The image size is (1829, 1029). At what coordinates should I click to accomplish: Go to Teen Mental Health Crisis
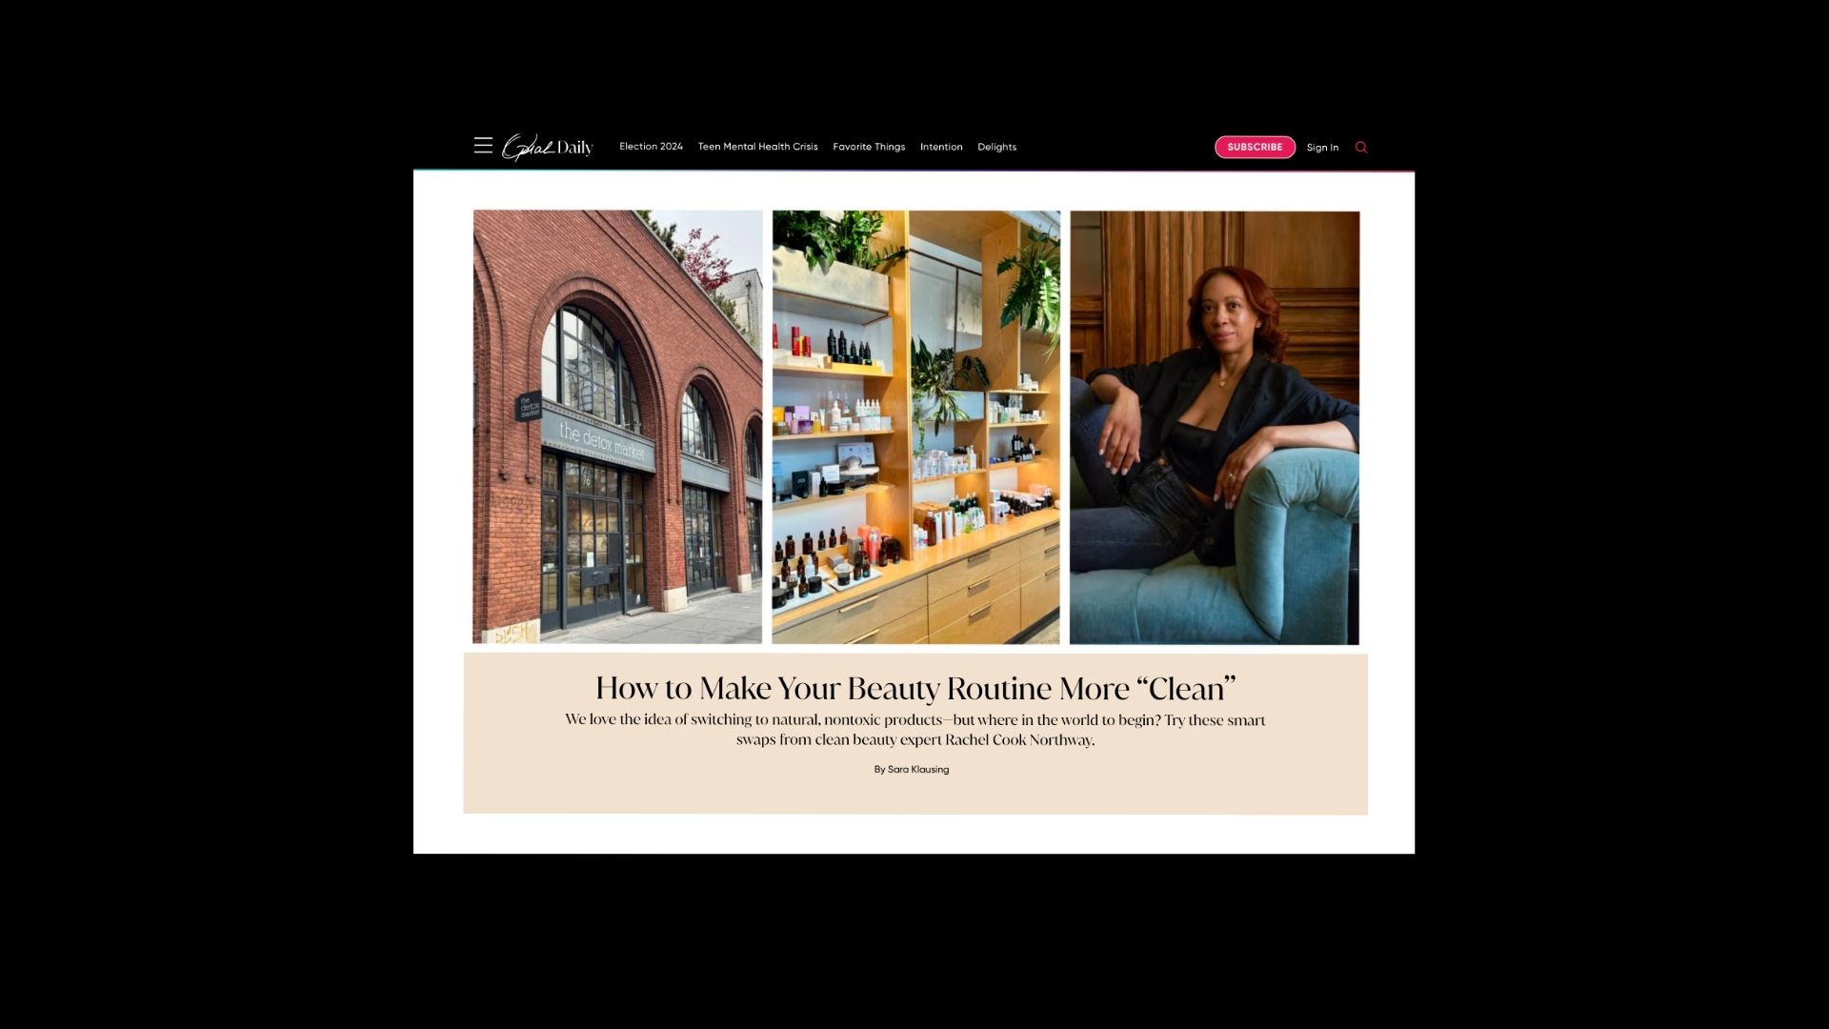[x=757, y=147]
